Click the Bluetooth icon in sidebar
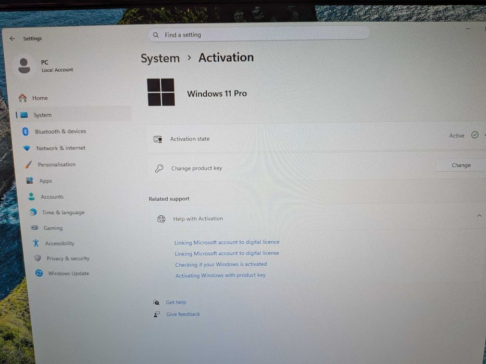This screenshot has height=364, width=486. click(26, 132)
